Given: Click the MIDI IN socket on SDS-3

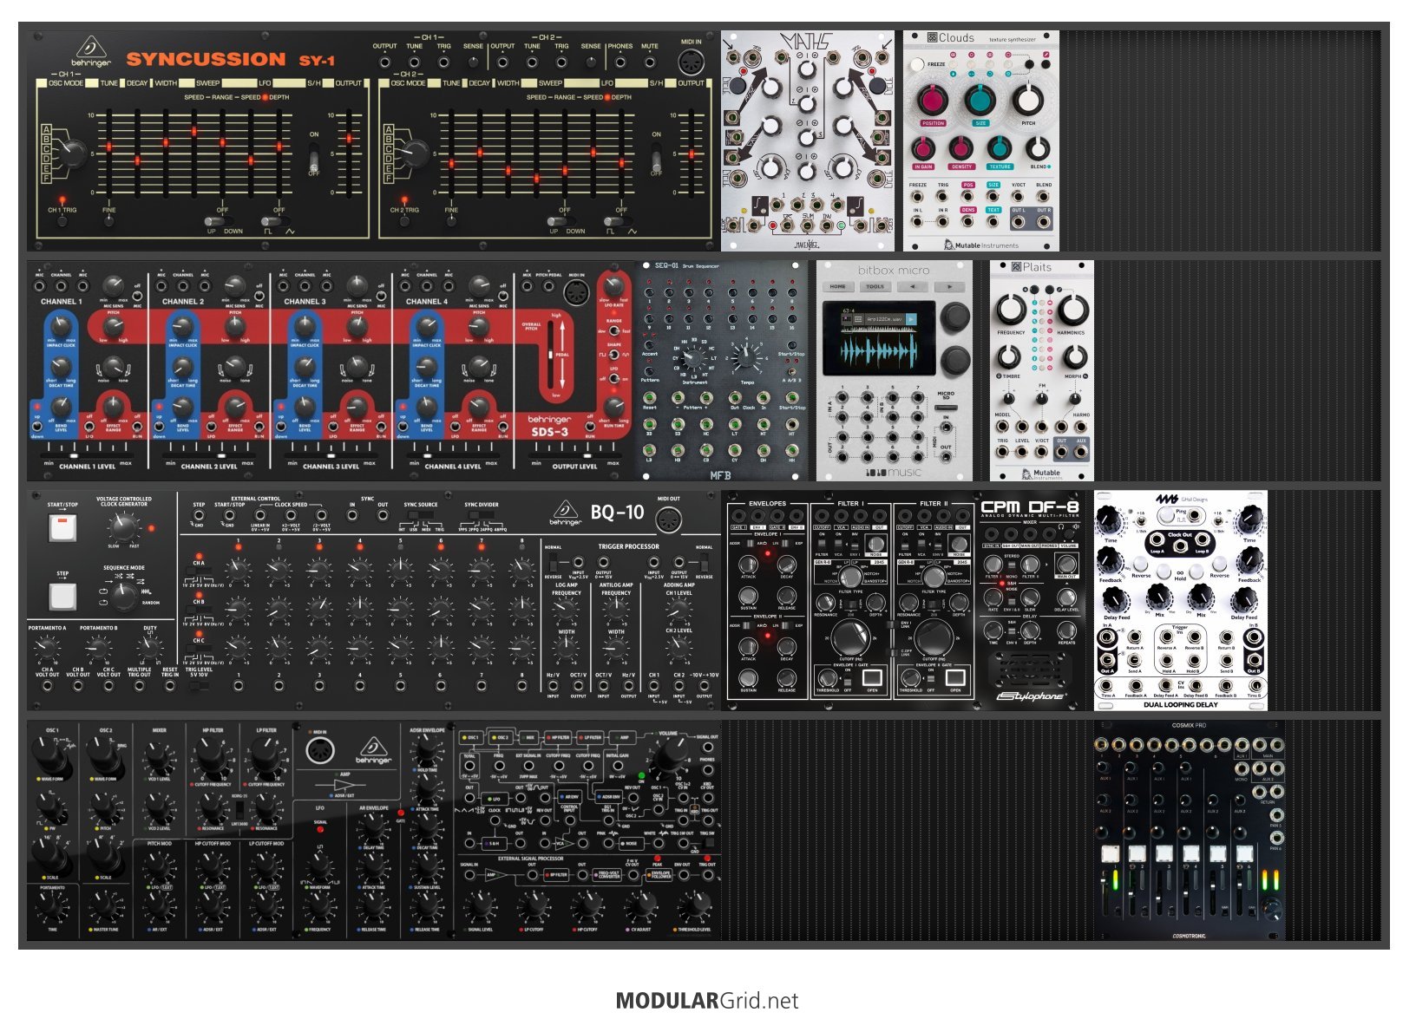Looking at the screenshot, I should pos(575,291).
